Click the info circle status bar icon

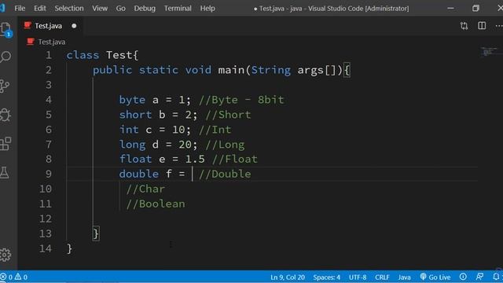pyautogui.click(x=463, y=277)
